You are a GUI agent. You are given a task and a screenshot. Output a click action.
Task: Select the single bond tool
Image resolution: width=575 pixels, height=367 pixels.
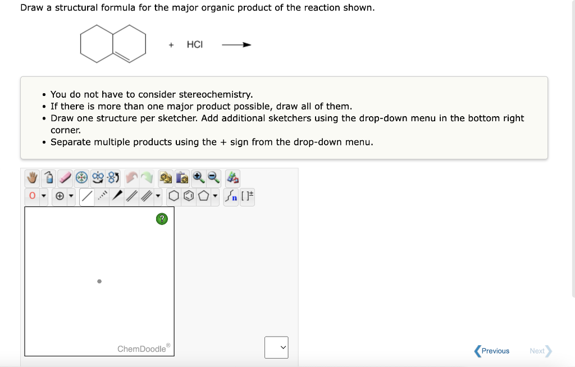pos(87,196)
